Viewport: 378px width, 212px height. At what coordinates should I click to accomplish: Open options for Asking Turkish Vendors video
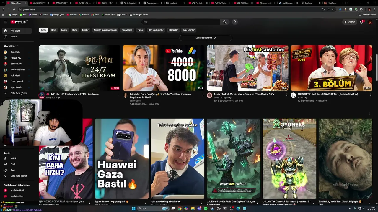click(287, 95)
